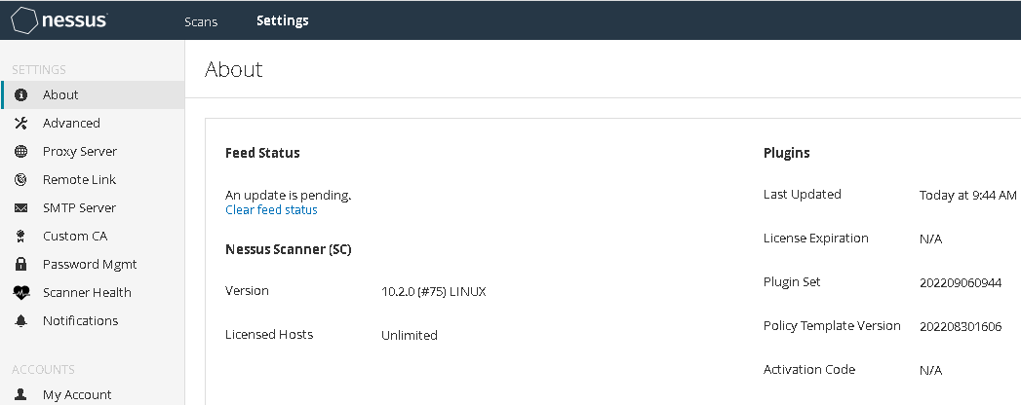Click the Remote Link icon

pos(20,179)
